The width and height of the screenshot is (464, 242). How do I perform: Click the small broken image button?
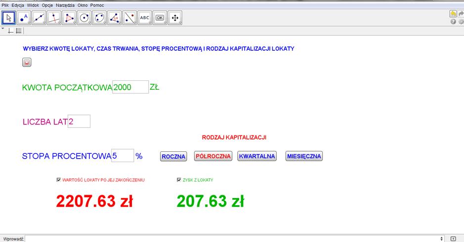[x=27, y=62]
